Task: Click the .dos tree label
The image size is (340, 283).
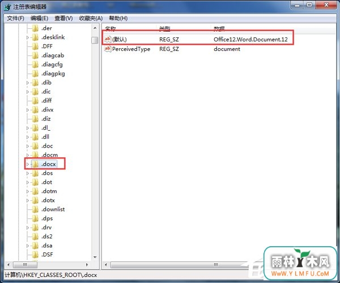Action: click(47, 173)
